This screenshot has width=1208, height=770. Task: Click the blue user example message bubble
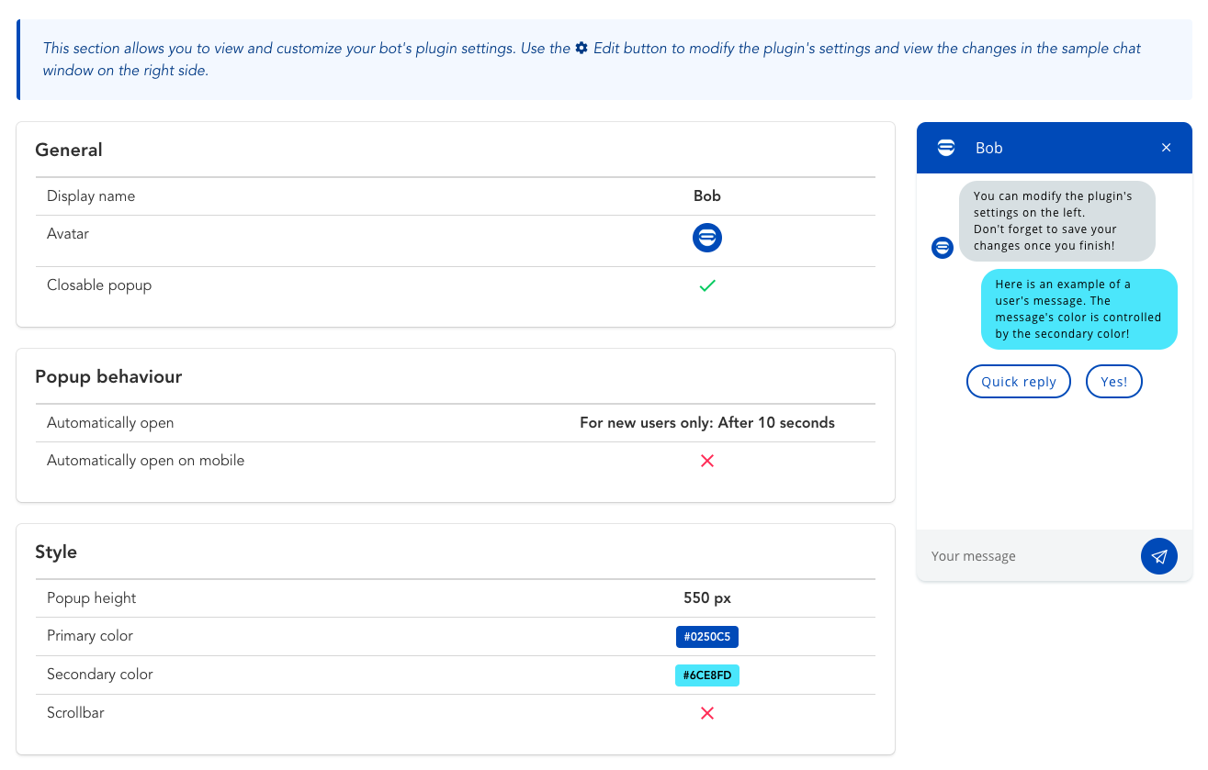click(x=1078, y=309)
